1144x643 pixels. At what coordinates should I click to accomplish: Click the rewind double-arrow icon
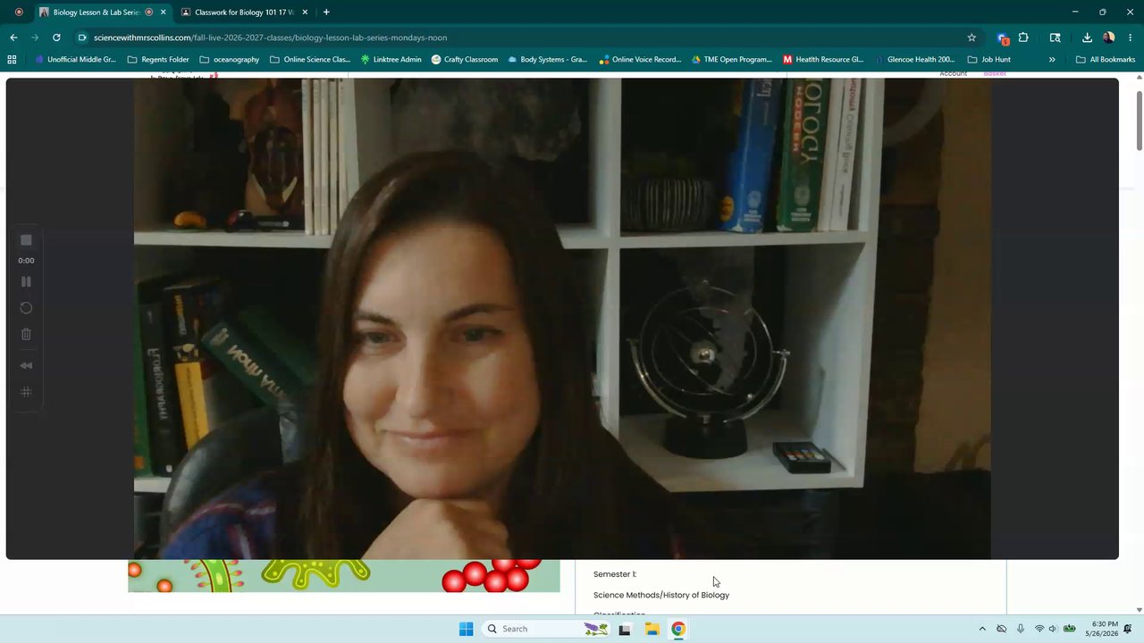pyautogui.click(x=26, y=365)
